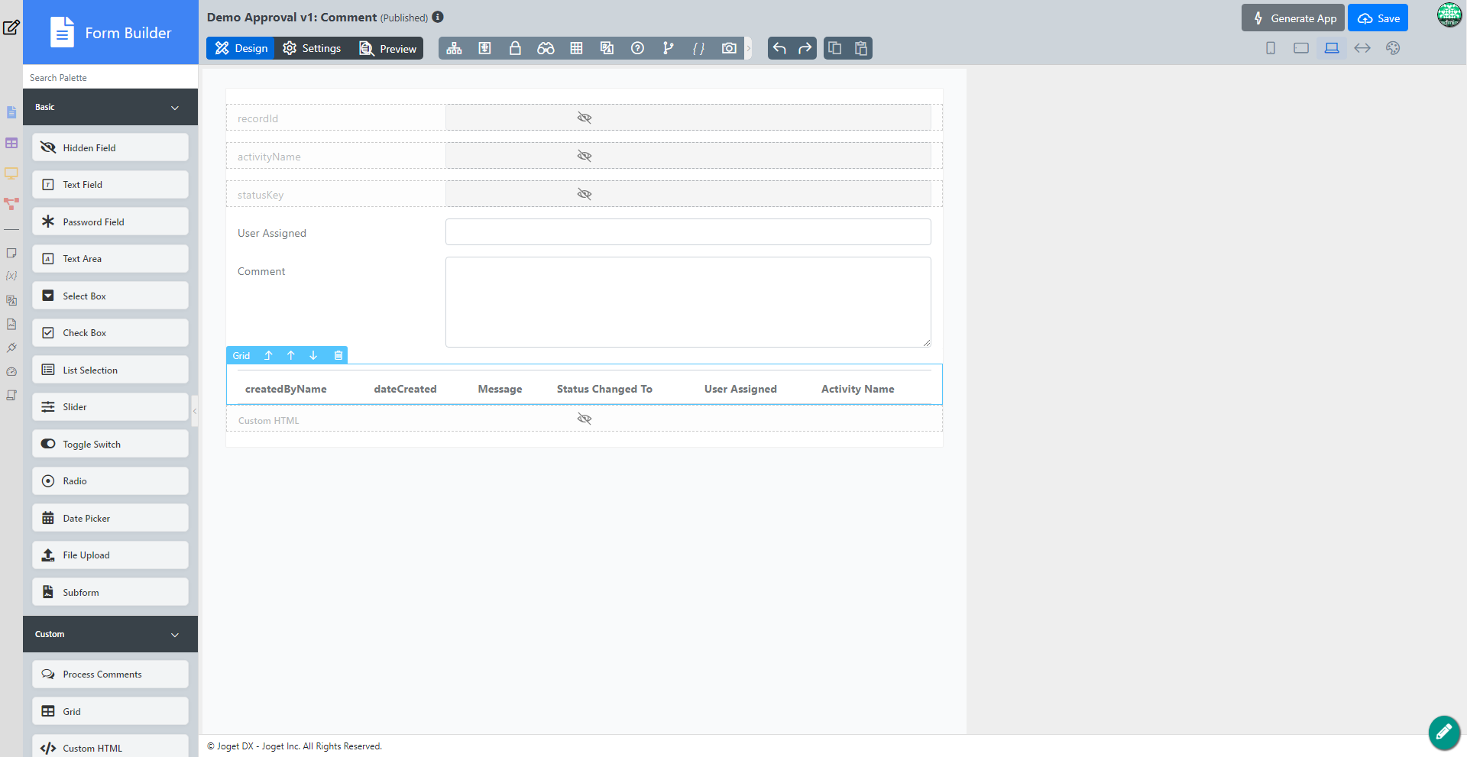The image size is (1467, 757).
Task: Click the blue Save button
Action: tap(1378, 18)
